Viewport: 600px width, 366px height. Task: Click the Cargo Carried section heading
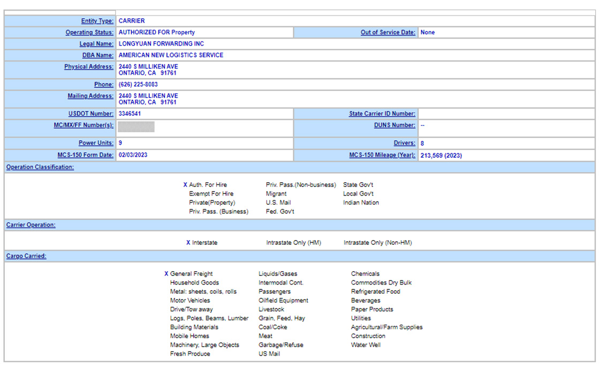(26, 256)
